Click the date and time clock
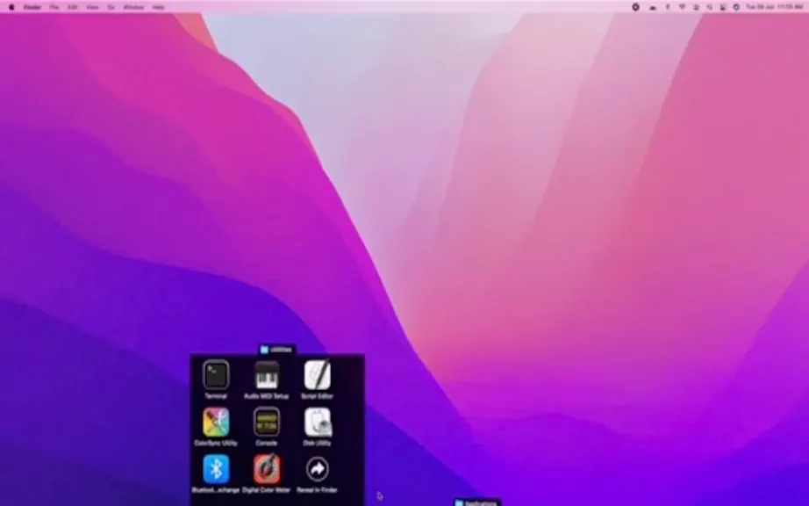Image resolution: width=809 pixels, height=506 pixels. [775, 7]
